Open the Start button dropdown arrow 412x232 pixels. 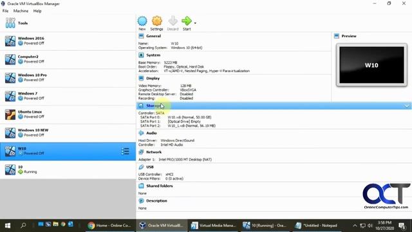coord(195,23)
